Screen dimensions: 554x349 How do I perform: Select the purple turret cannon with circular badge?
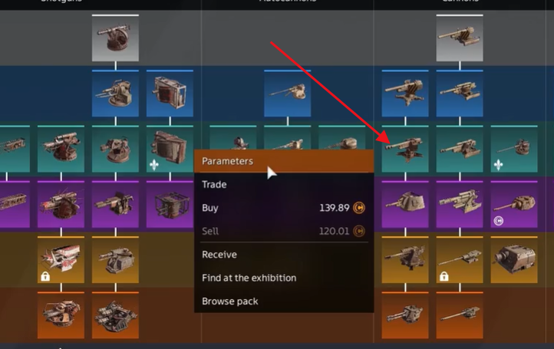coord(514,204)
